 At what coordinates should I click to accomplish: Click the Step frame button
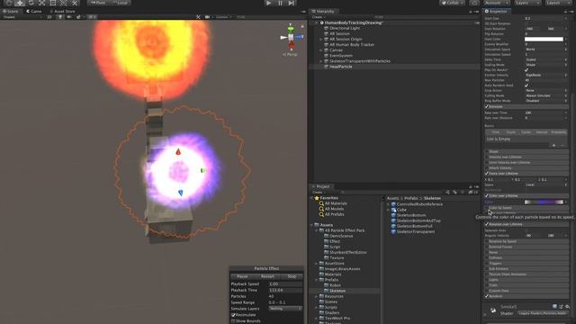coord(292,3)
